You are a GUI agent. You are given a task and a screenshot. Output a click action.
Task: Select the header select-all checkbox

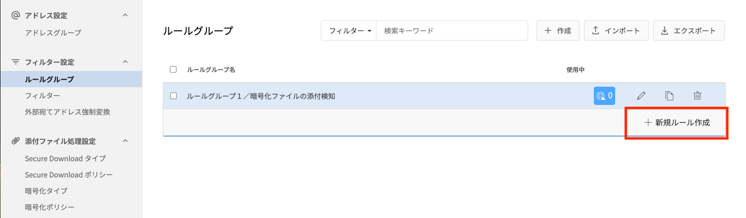click(x=173, y=69)
